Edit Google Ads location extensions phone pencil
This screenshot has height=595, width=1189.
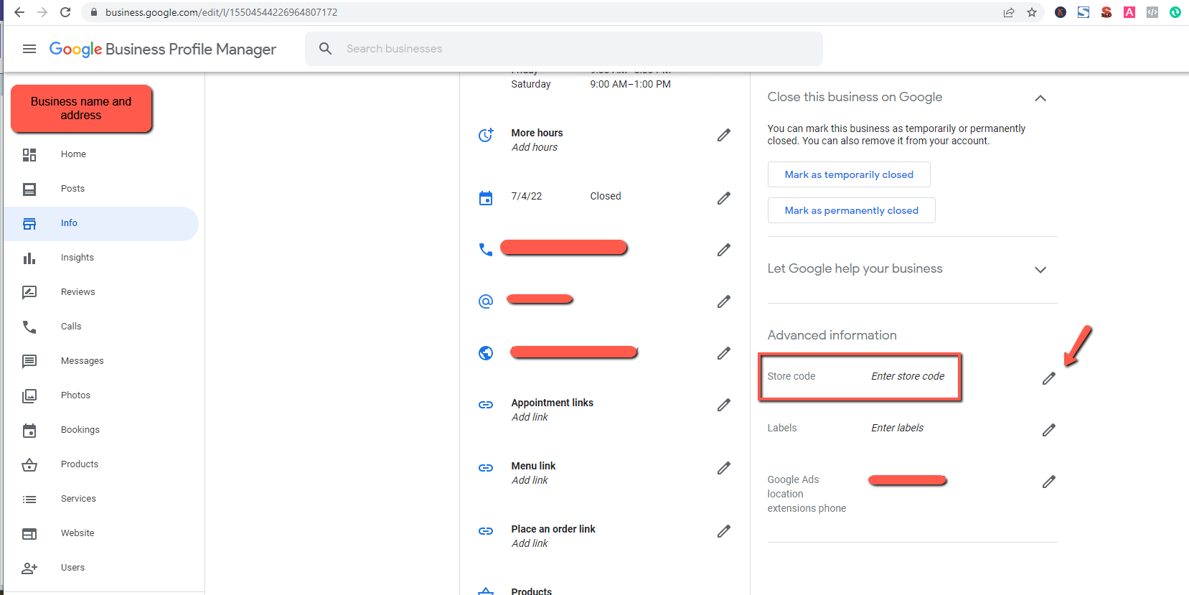pyautogui.click(x=1049, y=482)
